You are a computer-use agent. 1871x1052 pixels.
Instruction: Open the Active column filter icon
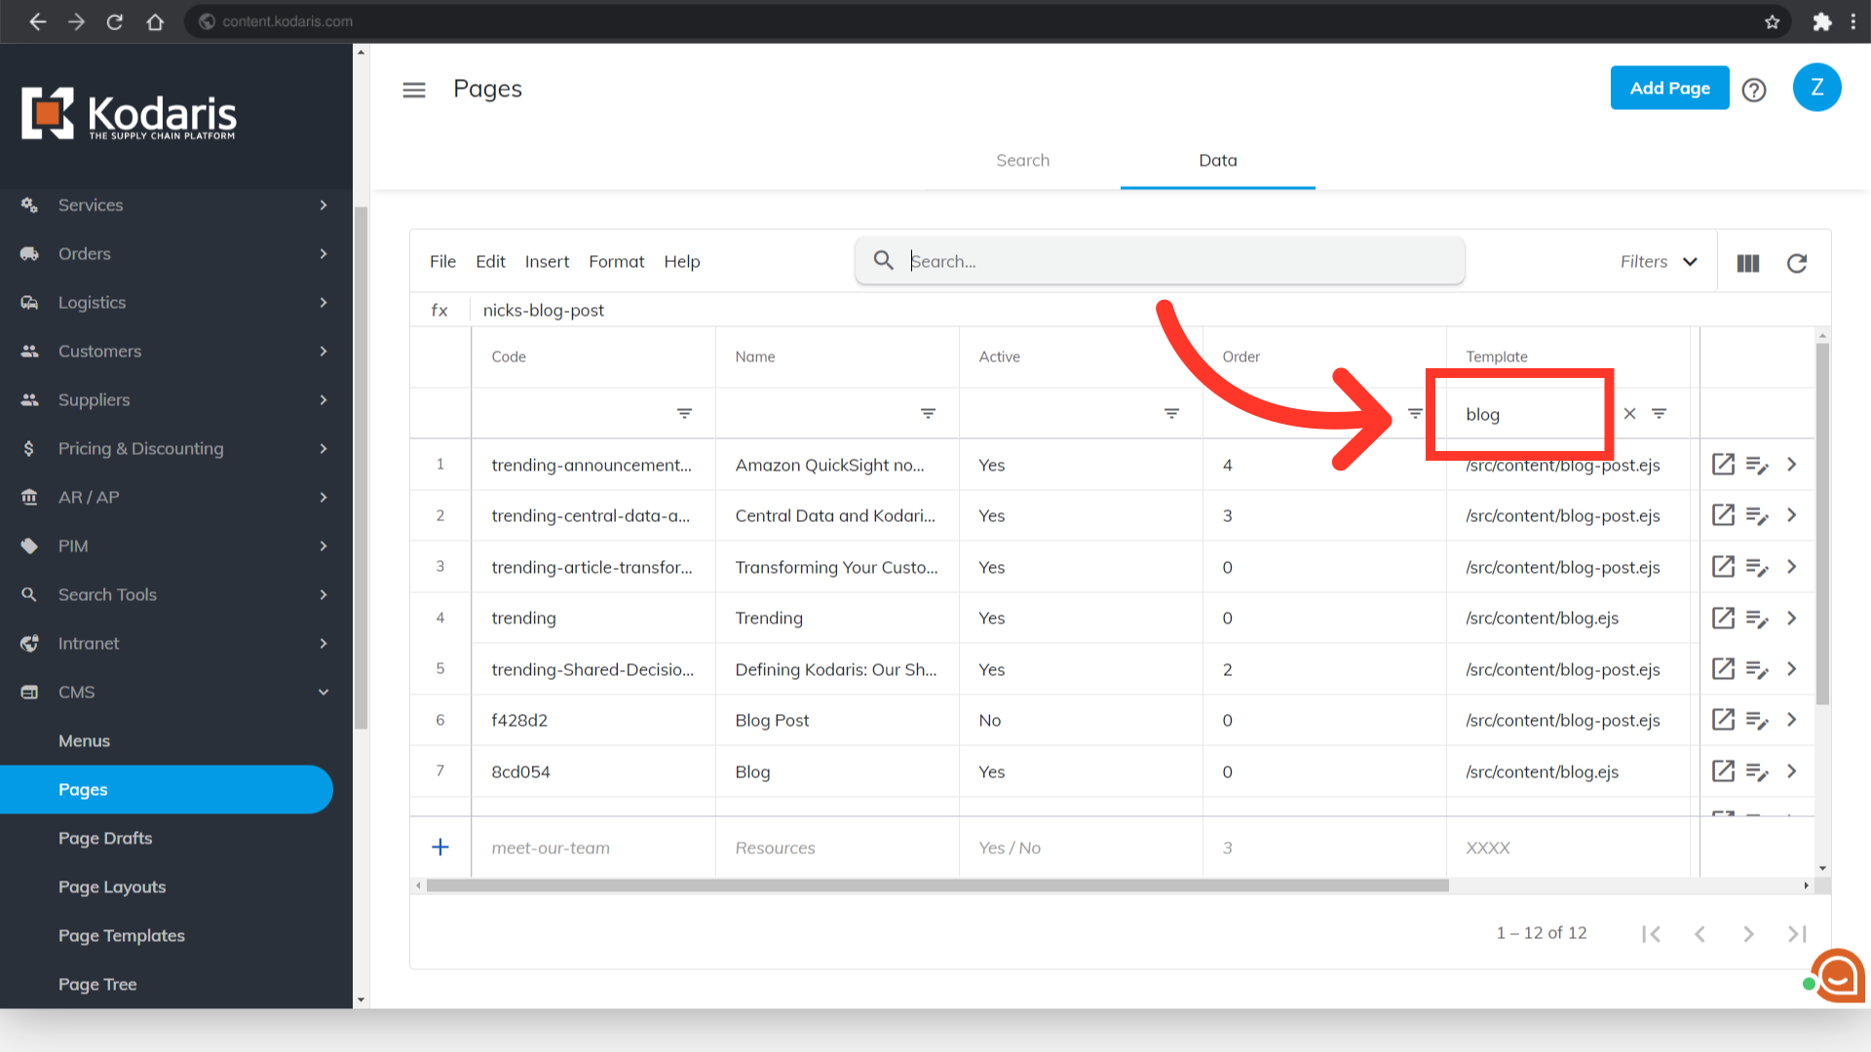[x=1171, y=414]
